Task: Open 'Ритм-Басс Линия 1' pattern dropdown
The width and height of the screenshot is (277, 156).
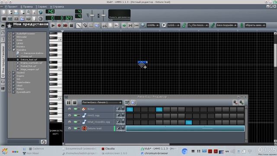Action: [x=102, y=102]
